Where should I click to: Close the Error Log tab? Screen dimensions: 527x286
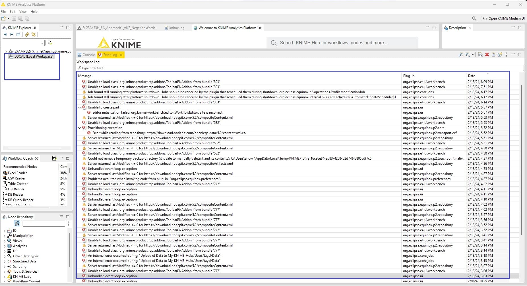121,55
